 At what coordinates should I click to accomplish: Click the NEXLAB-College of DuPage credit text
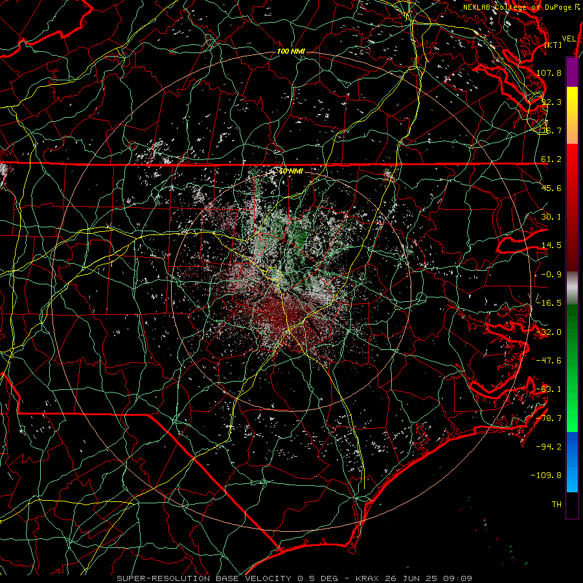[x=517, y=7]
